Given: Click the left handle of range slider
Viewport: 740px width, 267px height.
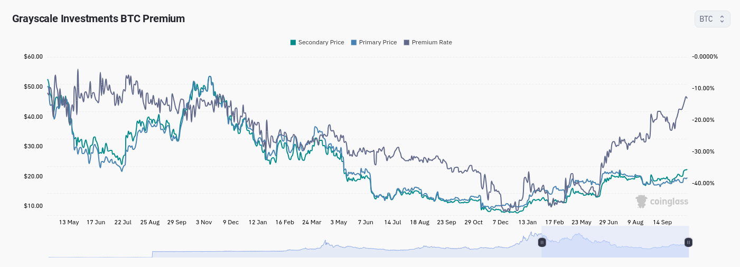Looking at the screenshot, I should (541, 242).
